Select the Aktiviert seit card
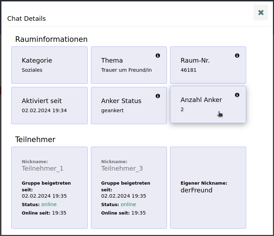Screen dimensions: 274x236 pyautogui.click(x=49, y=106)
